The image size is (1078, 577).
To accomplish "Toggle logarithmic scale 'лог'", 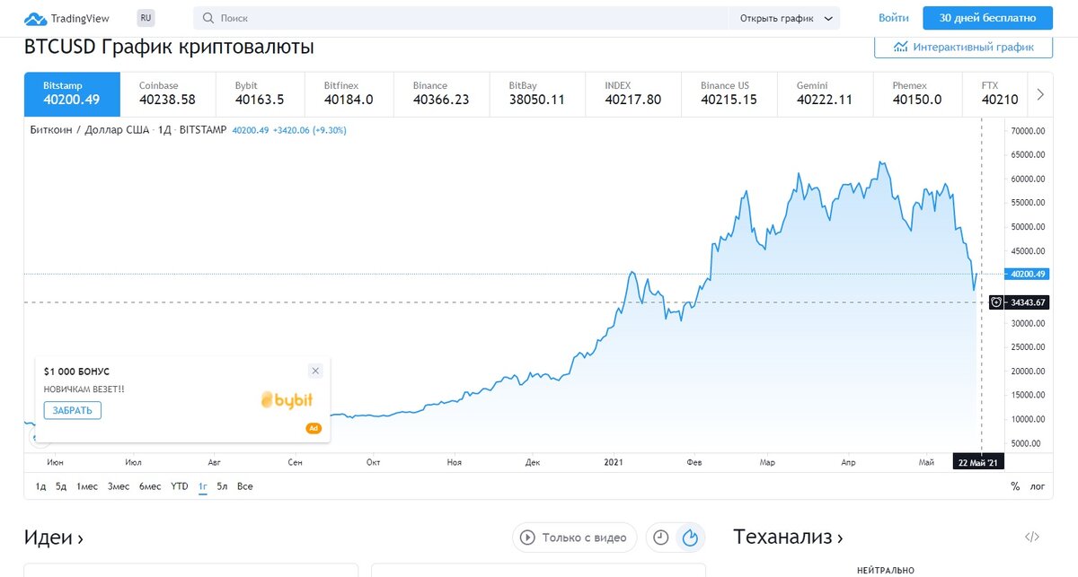I will (x=1037, y=486).
